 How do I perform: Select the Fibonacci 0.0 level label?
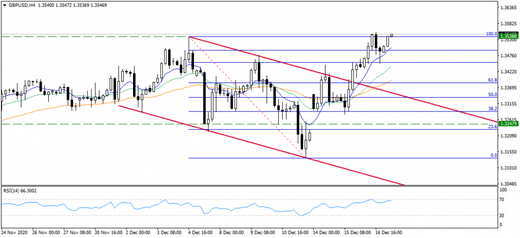493,155
